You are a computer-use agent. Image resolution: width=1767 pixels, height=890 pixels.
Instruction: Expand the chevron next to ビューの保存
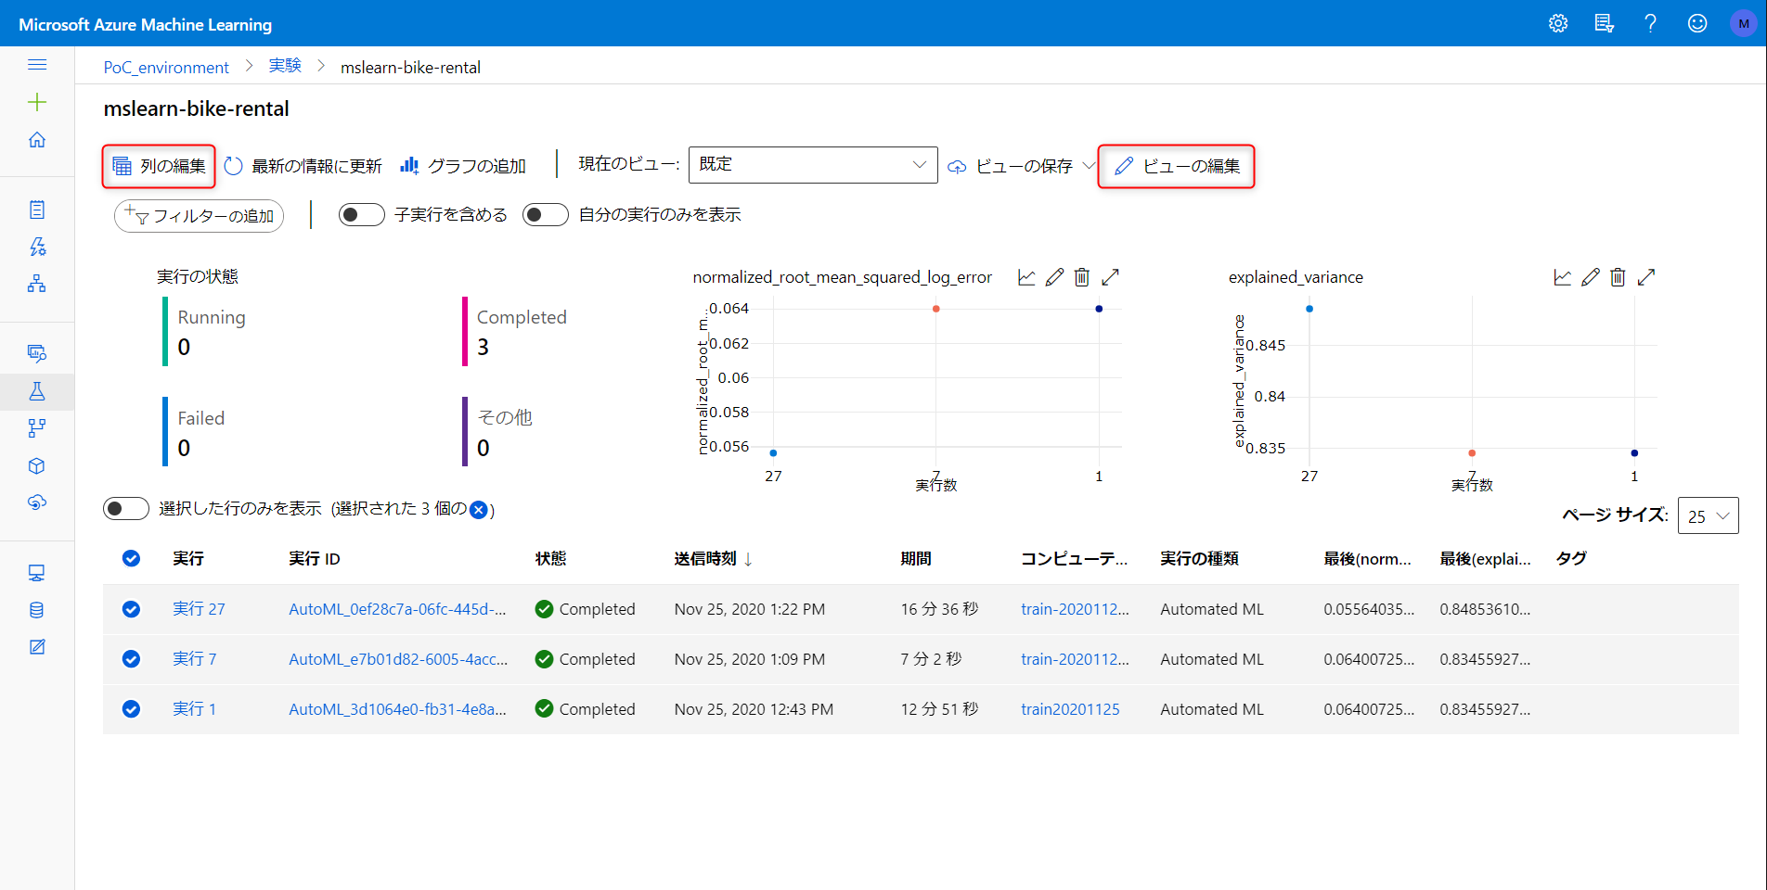click(x=1089, y=165)
